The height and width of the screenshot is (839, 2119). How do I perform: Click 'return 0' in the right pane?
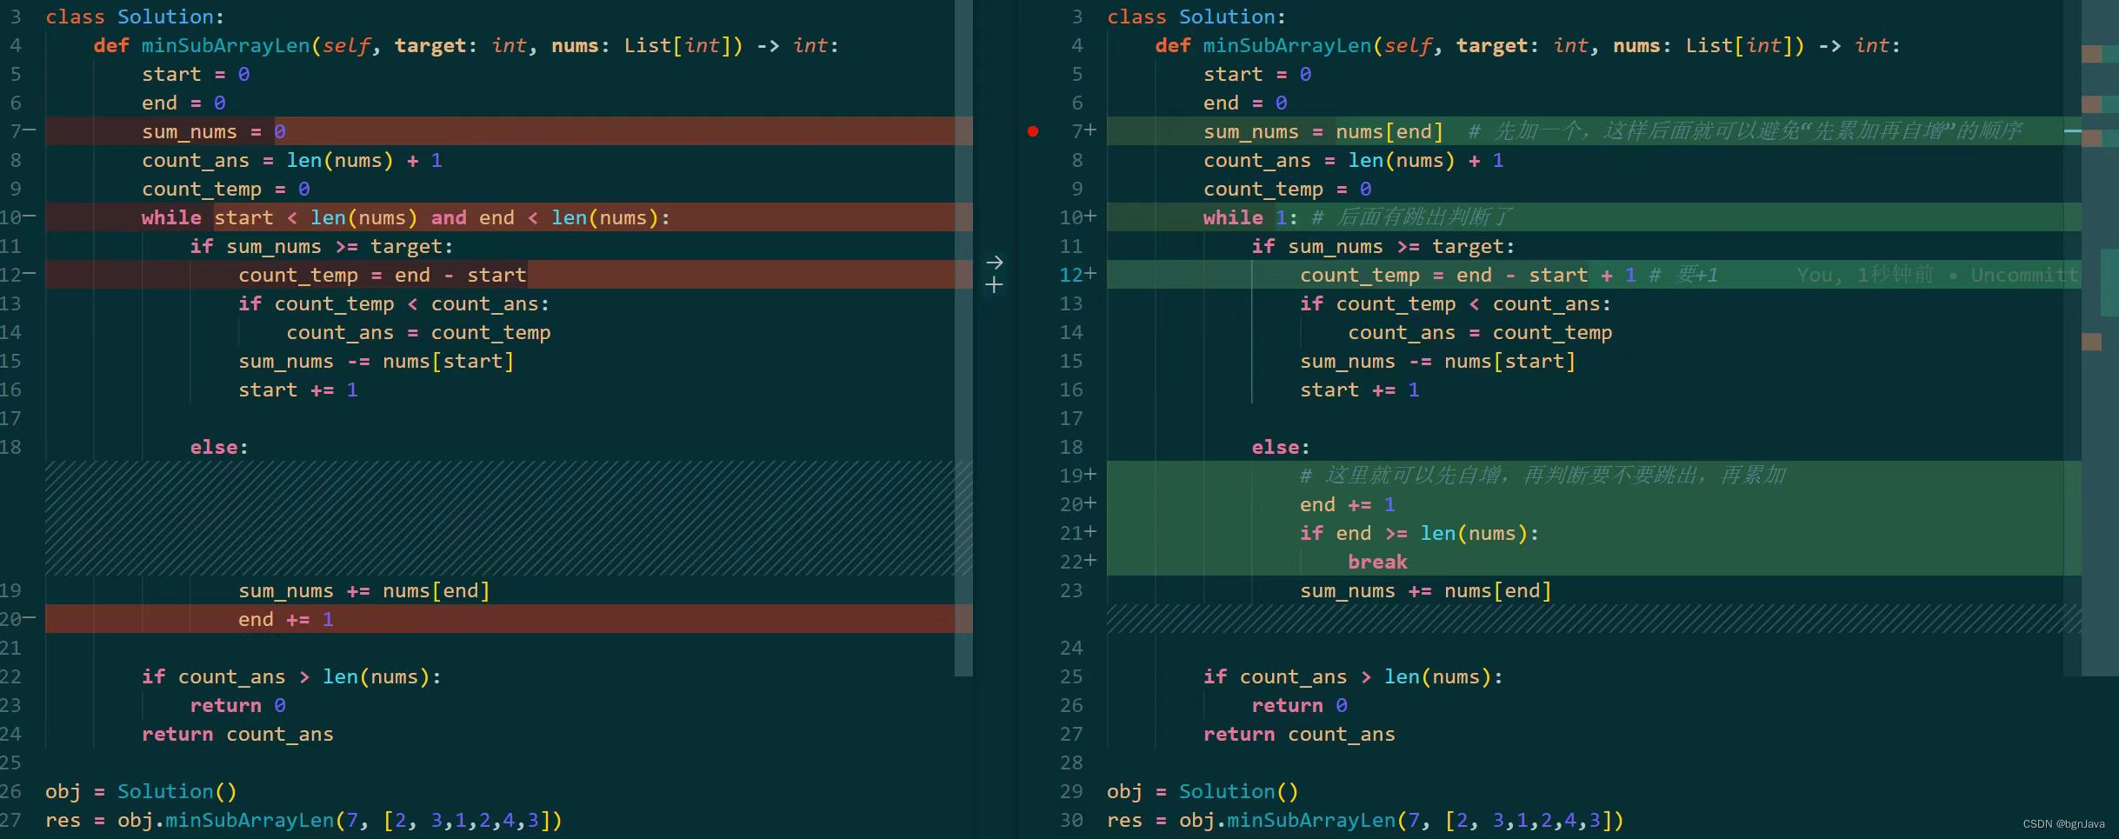pyautogui.click(x=1299, y=705)
